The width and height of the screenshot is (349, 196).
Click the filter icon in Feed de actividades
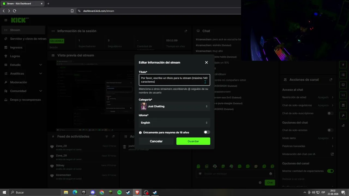107,136
